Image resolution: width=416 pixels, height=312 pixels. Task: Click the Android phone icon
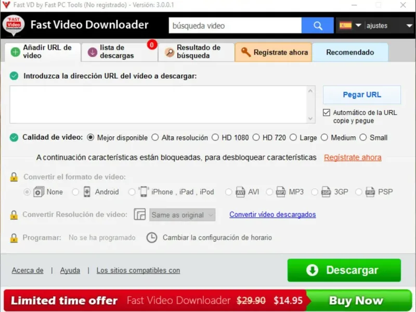point(87,191)
